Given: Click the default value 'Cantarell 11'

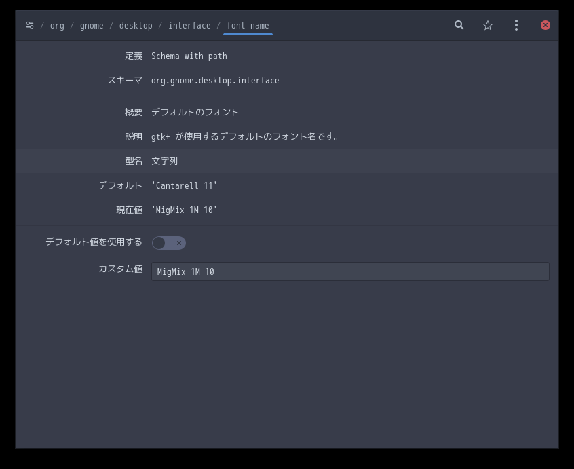Looking at the screenshot, I should click(x=184, y=185).
